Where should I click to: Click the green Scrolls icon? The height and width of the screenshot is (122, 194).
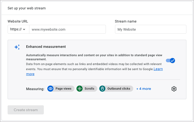pos(80,89)
